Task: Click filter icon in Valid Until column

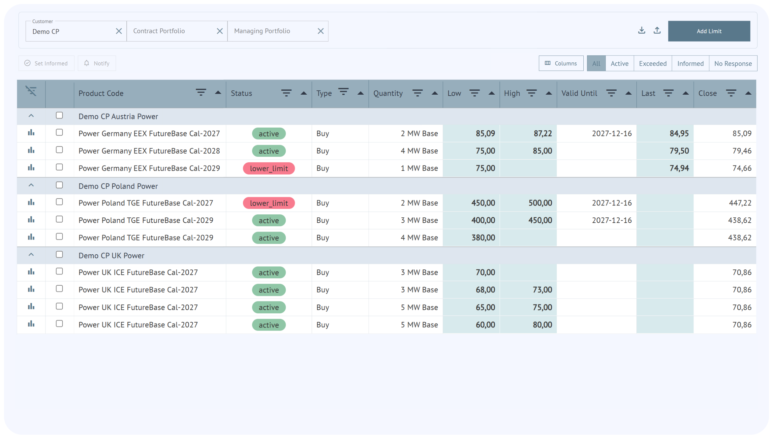Action: point(611,93)
